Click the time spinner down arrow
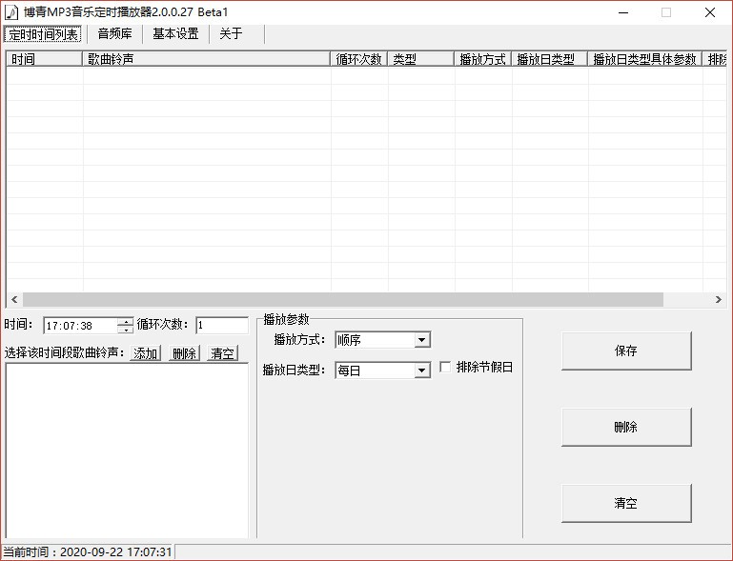This screenshot has width=733, height=561. click(x=125, y=330)
